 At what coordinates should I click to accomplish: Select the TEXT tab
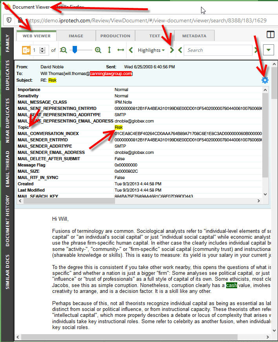click(155, 36)
